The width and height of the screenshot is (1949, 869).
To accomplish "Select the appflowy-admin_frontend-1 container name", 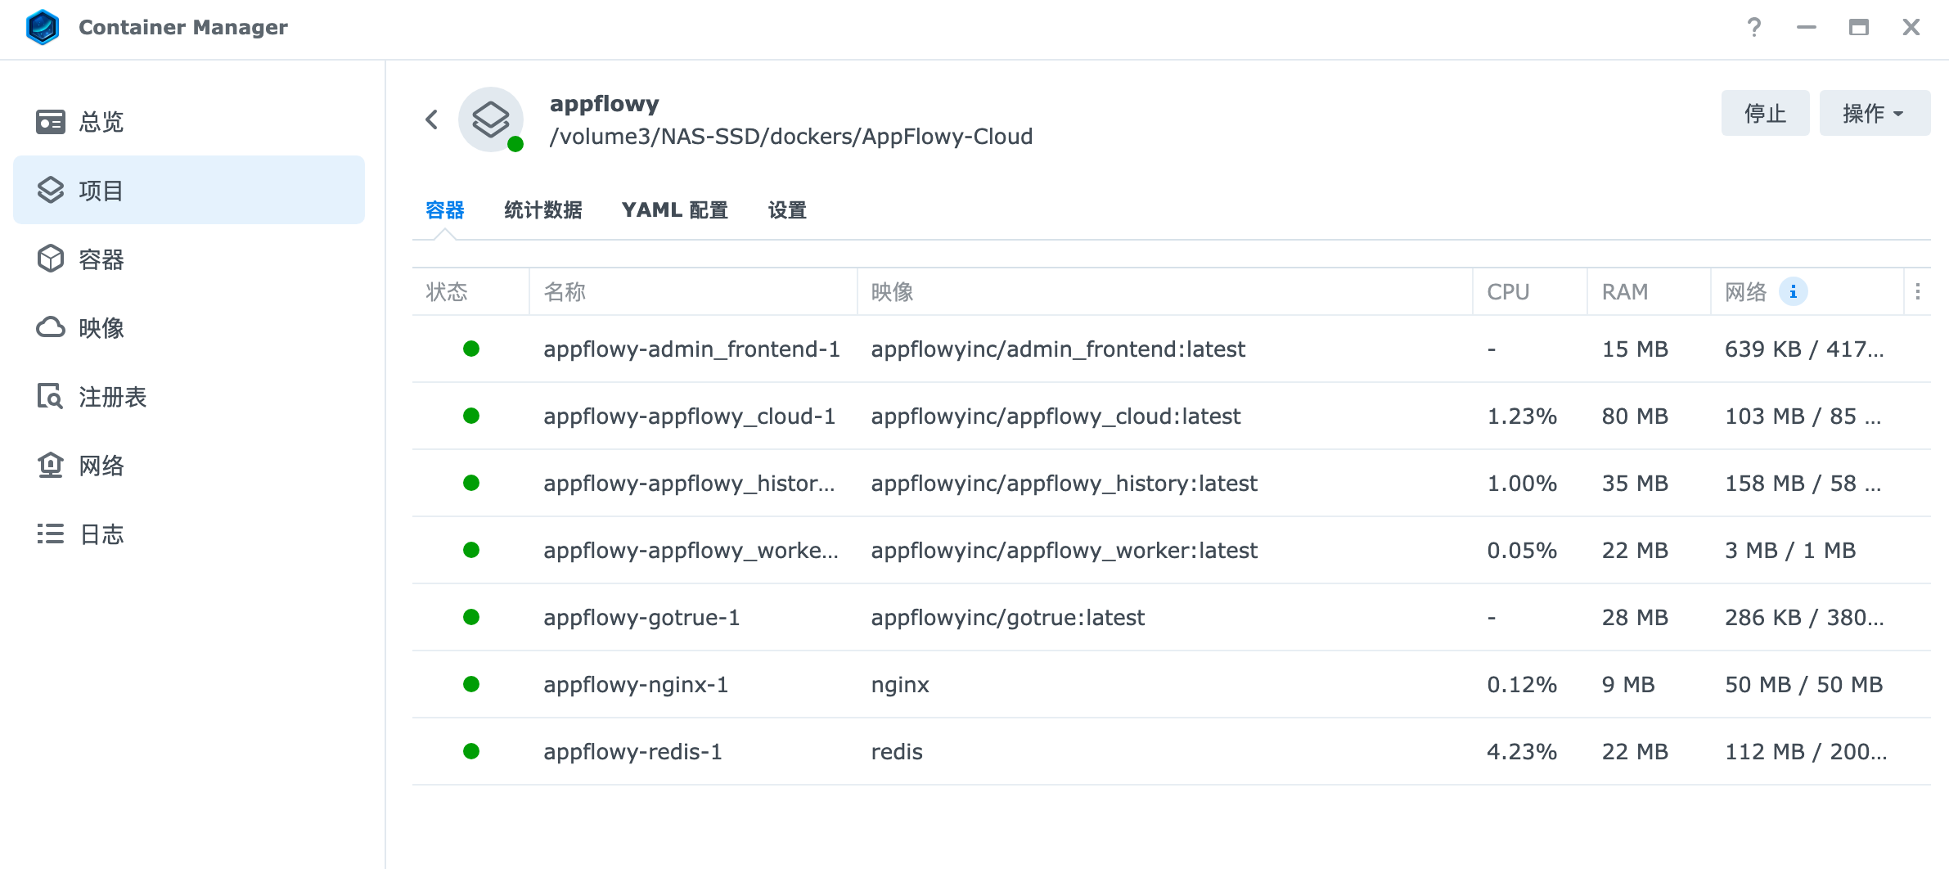I will click(691, 349).
